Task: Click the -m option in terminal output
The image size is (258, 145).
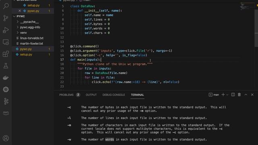Action: [69, 125]
